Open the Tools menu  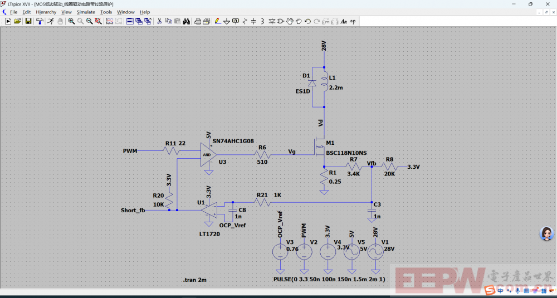click(x=106, y=12)
